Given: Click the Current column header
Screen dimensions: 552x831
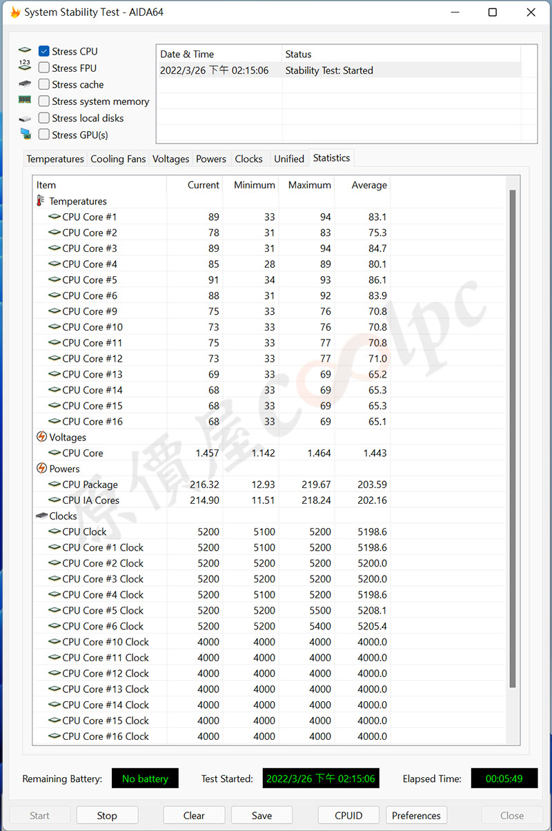Looking at the screenshot, I should tap(195, 185).
